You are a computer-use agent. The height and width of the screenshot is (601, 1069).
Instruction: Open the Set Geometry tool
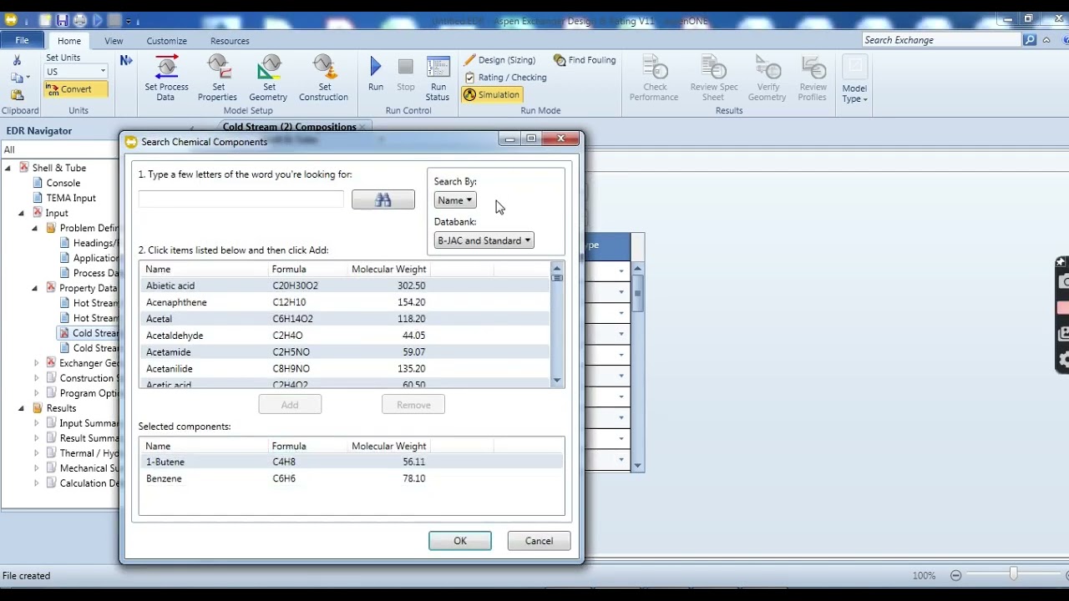click(x=269, y=78)
